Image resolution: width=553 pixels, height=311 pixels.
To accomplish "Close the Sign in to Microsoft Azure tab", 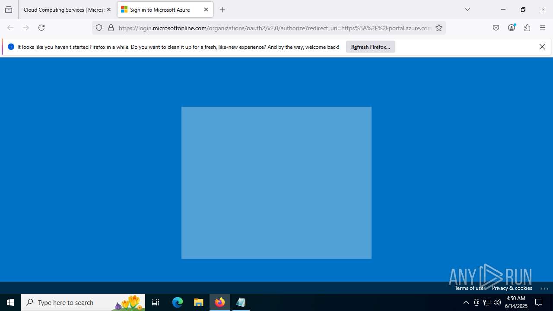I will [206, 10].
